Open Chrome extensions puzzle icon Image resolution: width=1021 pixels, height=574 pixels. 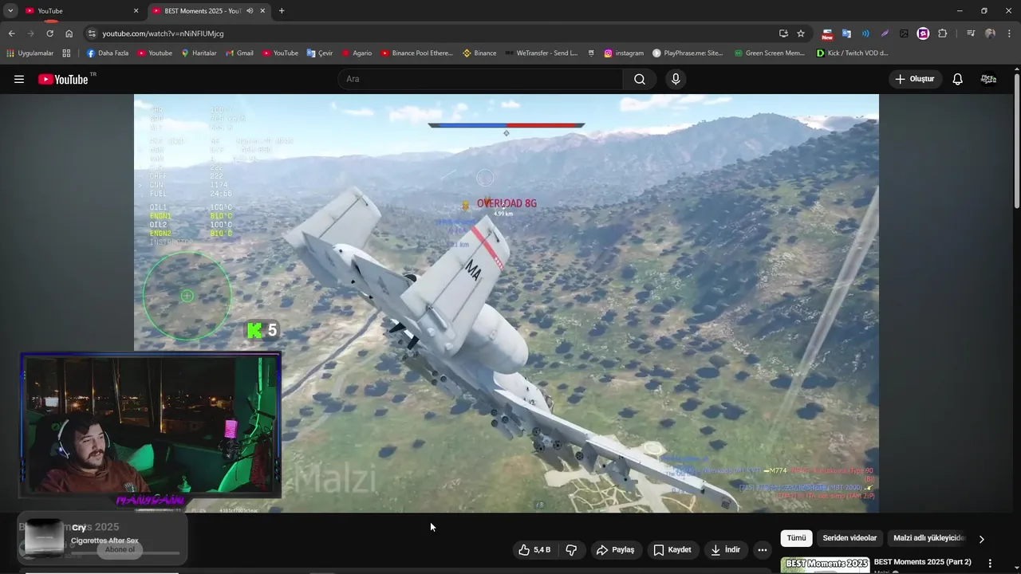(x=943, y=33)
